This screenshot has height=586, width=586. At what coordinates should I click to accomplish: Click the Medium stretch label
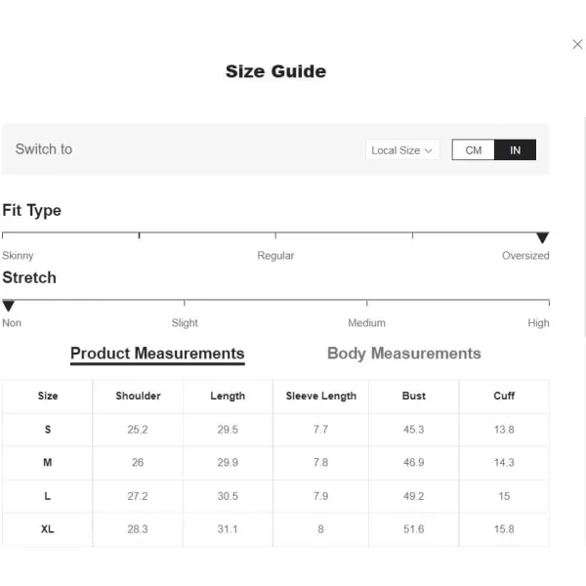[366, 323]
